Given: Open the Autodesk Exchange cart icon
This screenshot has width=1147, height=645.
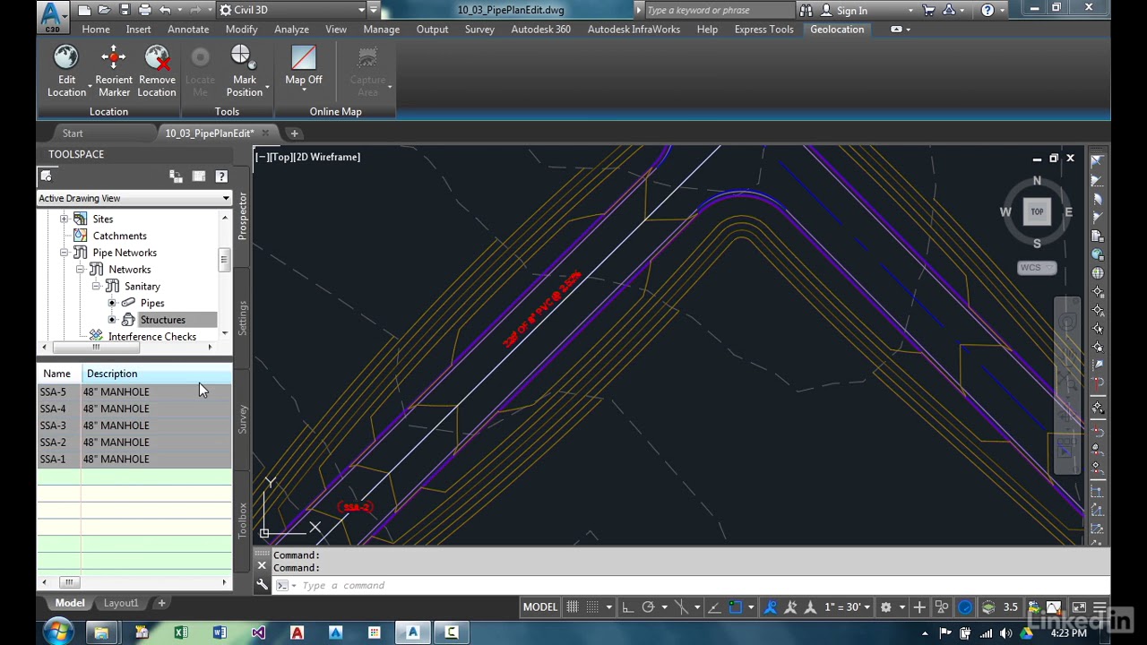Looking at the screenshot, I should click(928, 10).
